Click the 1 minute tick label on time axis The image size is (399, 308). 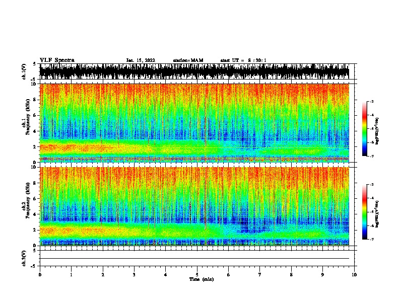coord(71,275)
